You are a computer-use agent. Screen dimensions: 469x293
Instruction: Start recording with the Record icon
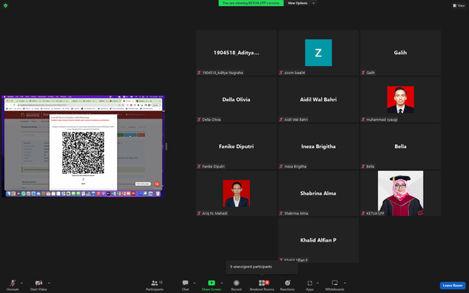236,283
